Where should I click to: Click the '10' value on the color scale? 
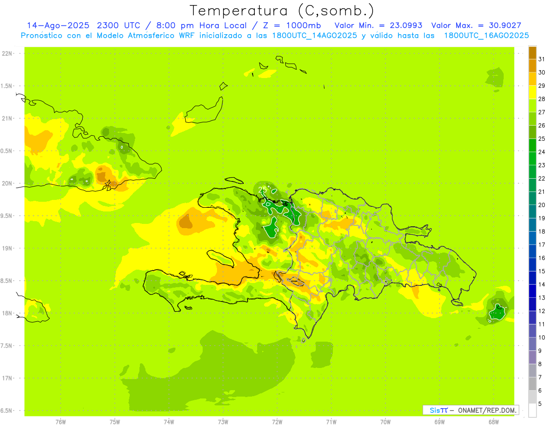[x=542, y=338]
